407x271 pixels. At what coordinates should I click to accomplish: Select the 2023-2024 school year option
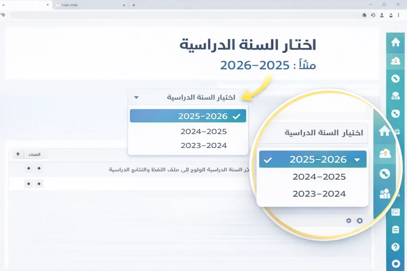(x=203, y=145)
